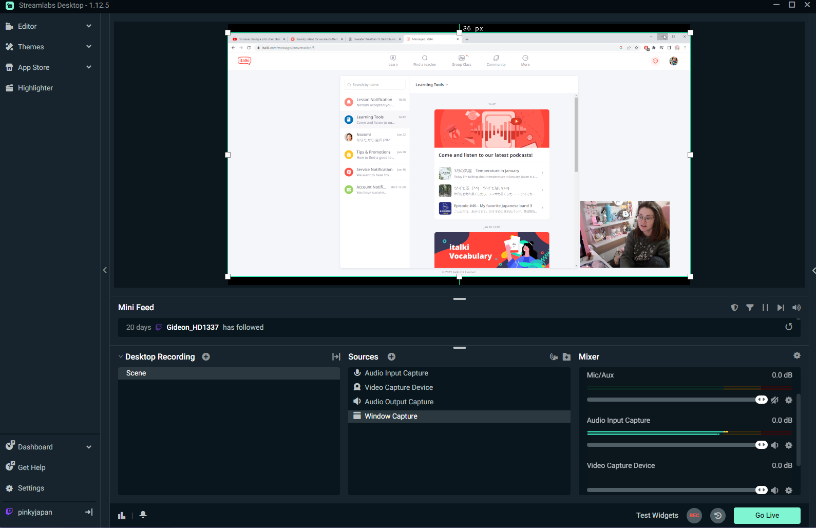The width and height of the screenshot is (816, 528).
Task: Click the webcam preview thumbnail
Action: pos(625,234)
